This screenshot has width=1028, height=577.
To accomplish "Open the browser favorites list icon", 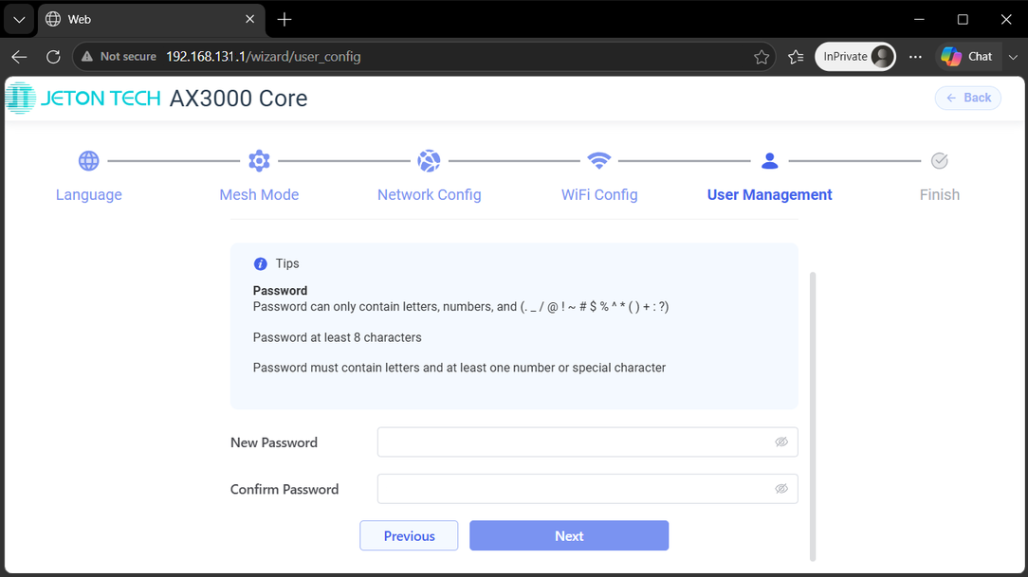I will 796,57.
